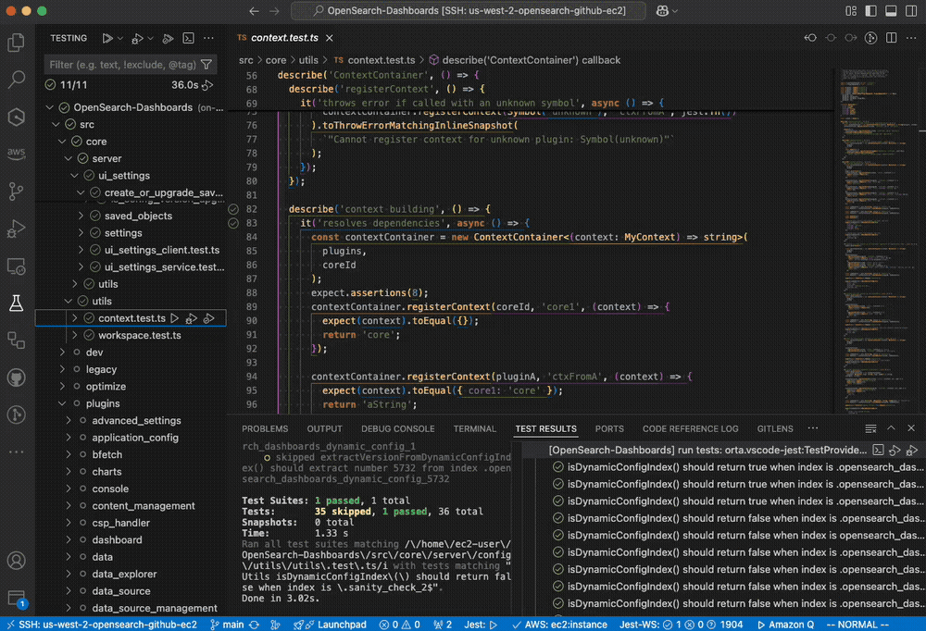Collapse the plugins folder node
The width and height of the screenshot is (926, 631).
(x=62, y=403)
